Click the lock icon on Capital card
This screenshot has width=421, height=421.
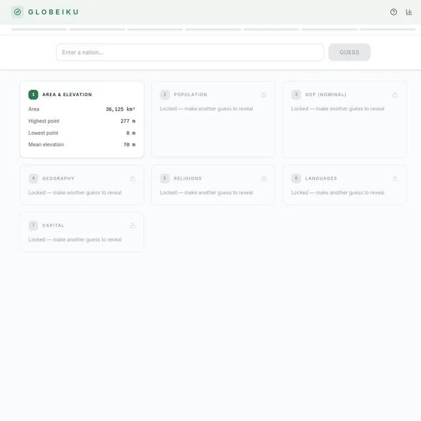point(132,226)
